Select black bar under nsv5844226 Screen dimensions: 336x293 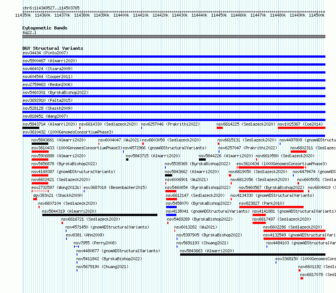click(x=202, y=160)
